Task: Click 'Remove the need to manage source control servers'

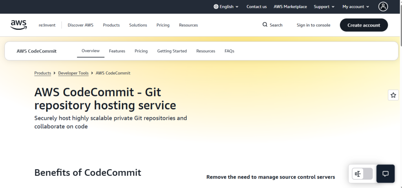Action: coord(271,177)
